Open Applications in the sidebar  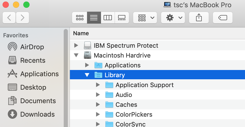pos(33,74)
